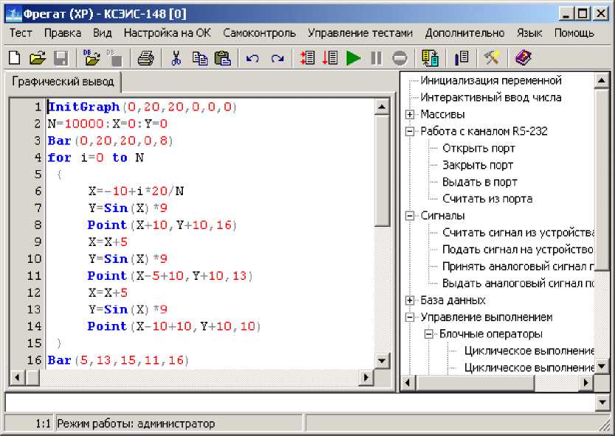Stop execution with the round stop icon
The image size is (615, 436).
click(400, 58)
